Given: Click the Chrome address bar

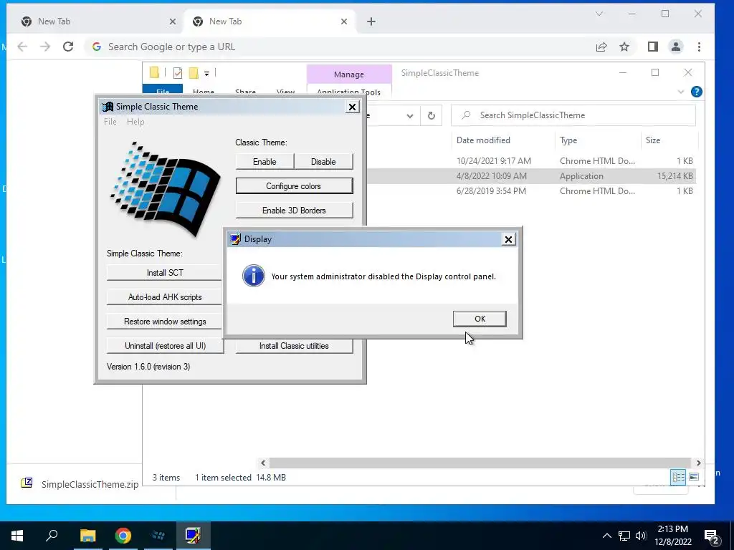Looking at the screenshot, I should point(337,47).
